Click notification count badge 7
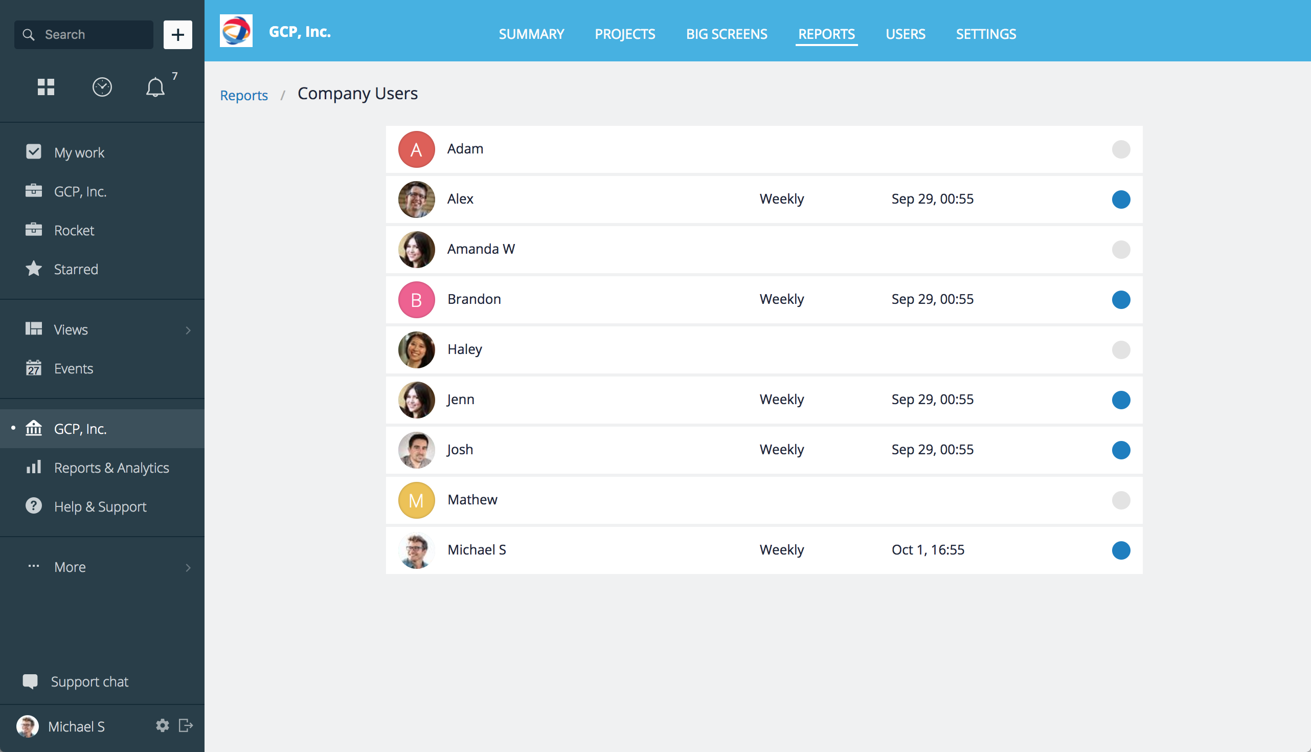1311x752 pixels. 174,76
